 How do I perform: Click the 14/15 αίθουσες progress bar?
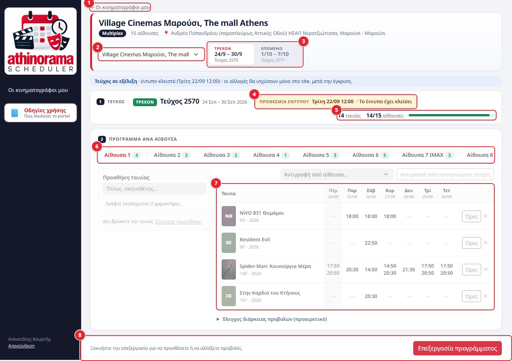(452, 115)
